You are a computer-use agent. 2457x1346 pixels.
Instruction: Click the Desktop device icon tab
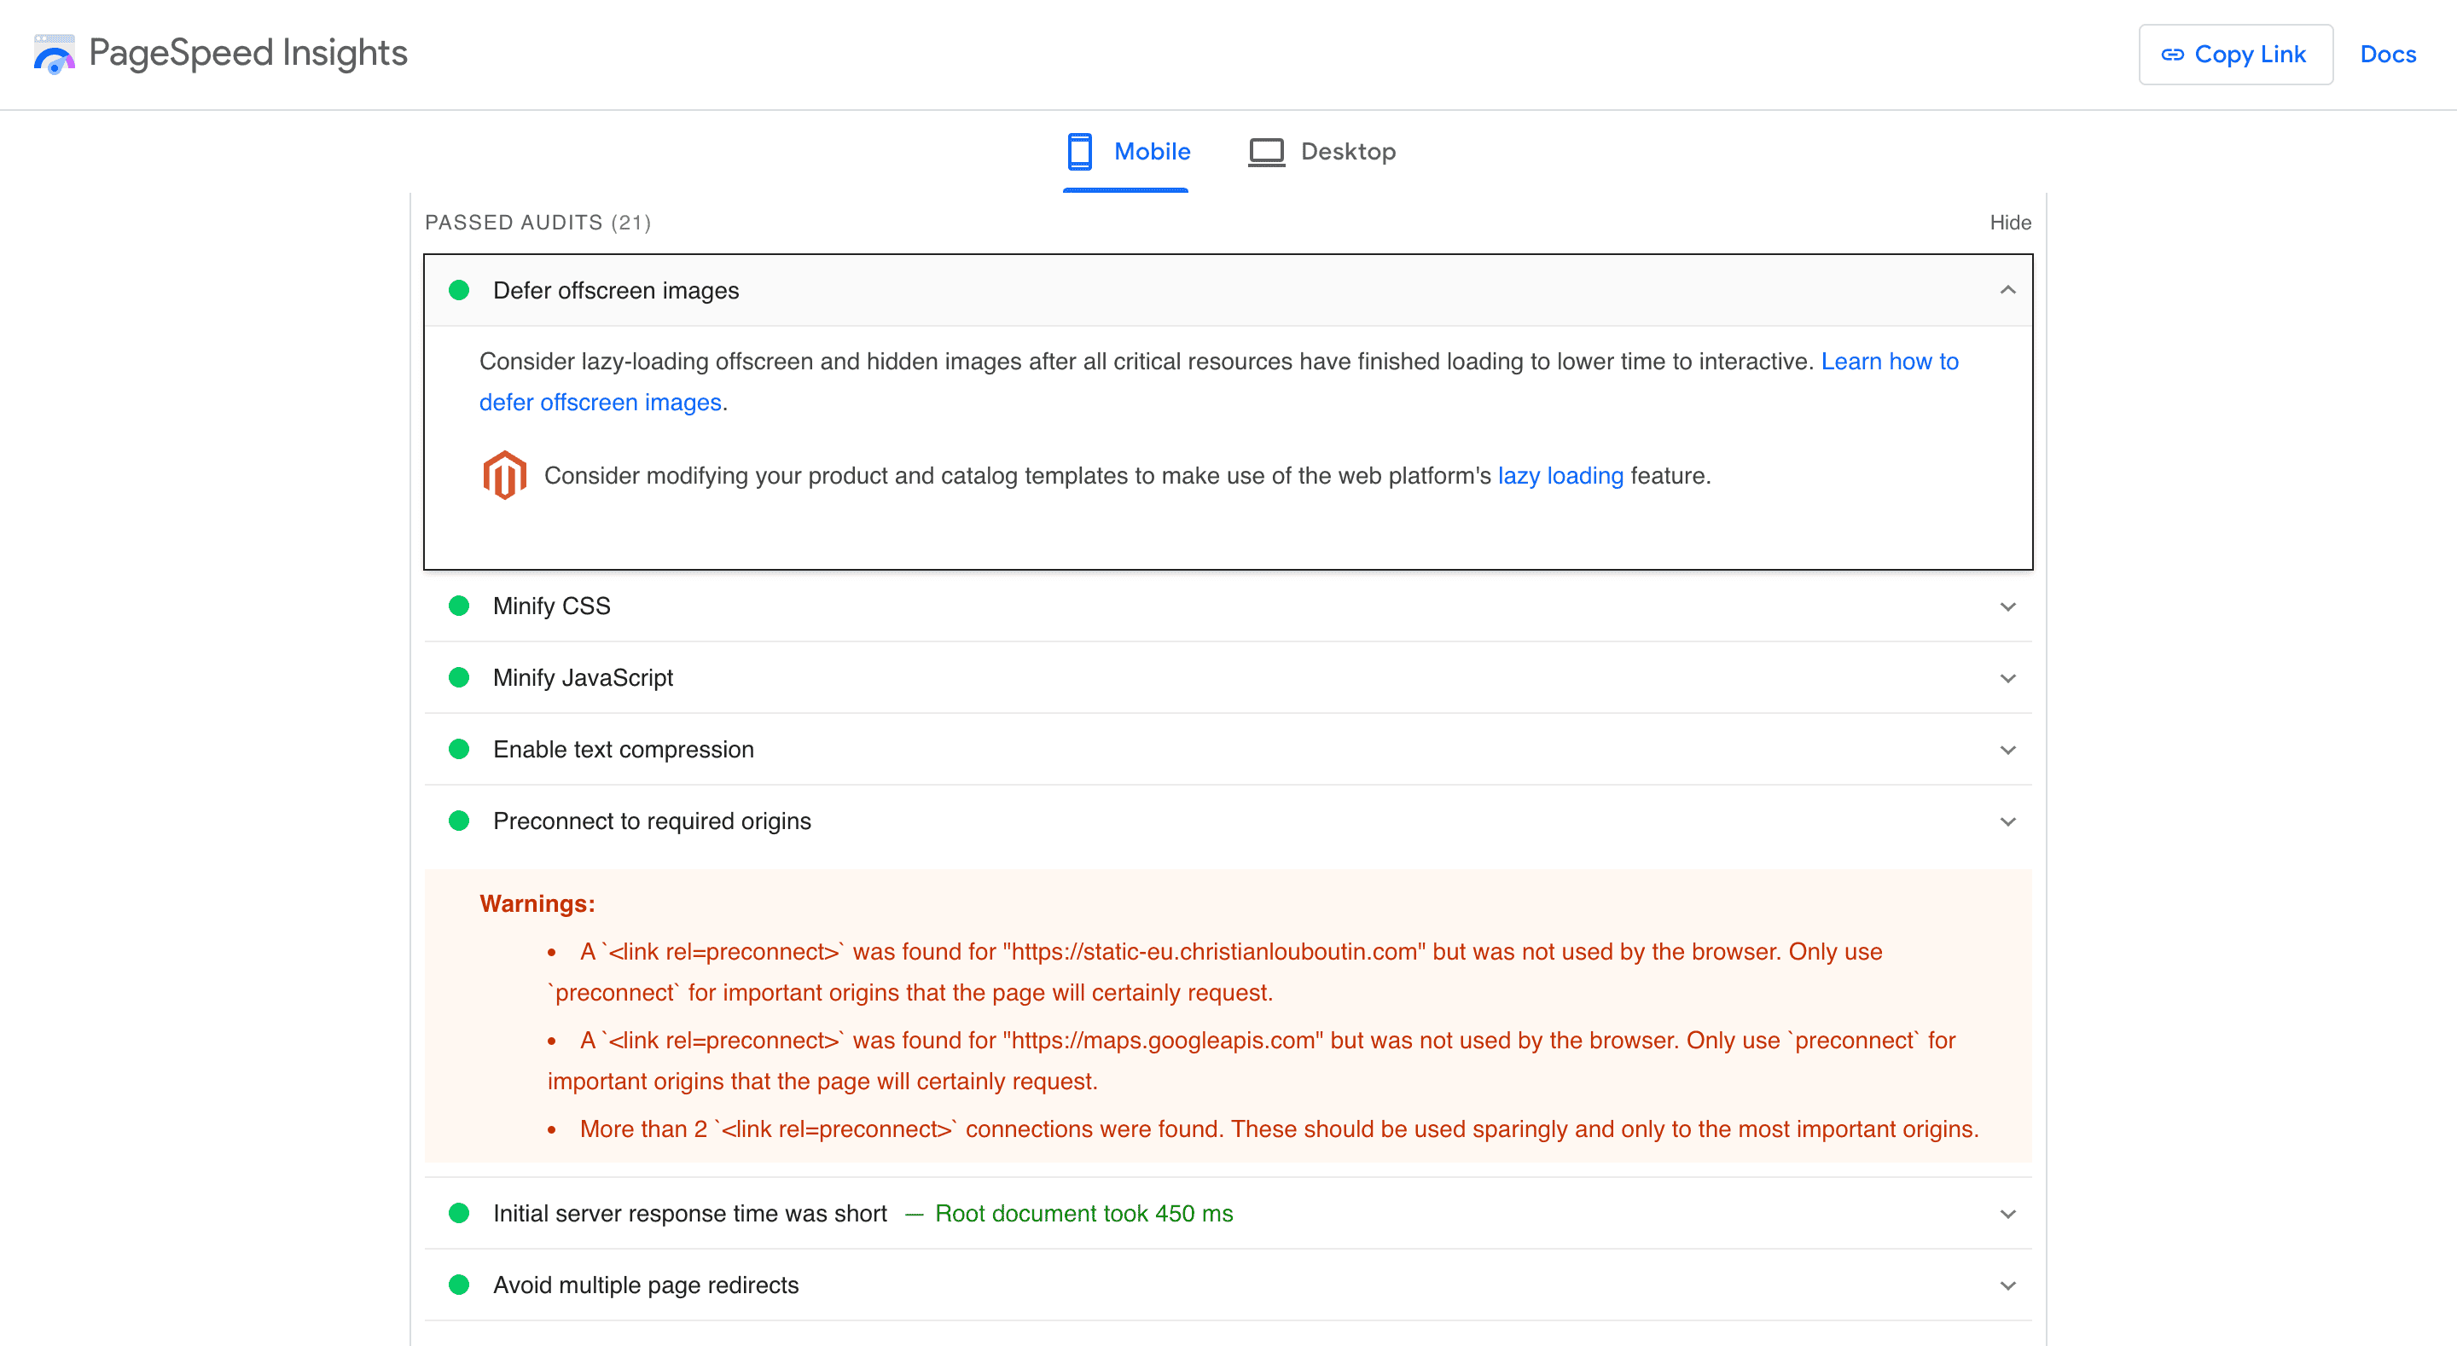[x=1265, y=153]
